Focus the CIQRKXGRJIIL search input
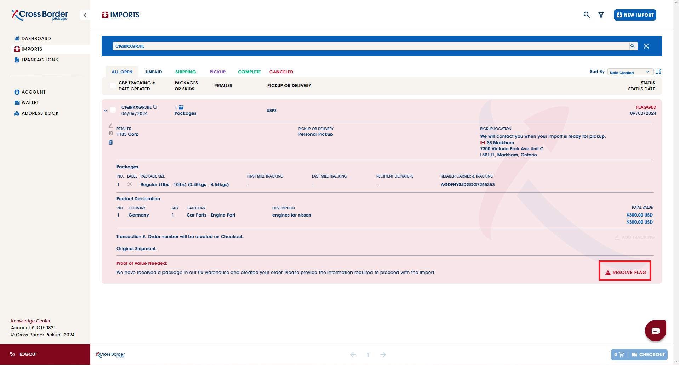The width and height of the screenshot is (679, 365). point(372,46)
